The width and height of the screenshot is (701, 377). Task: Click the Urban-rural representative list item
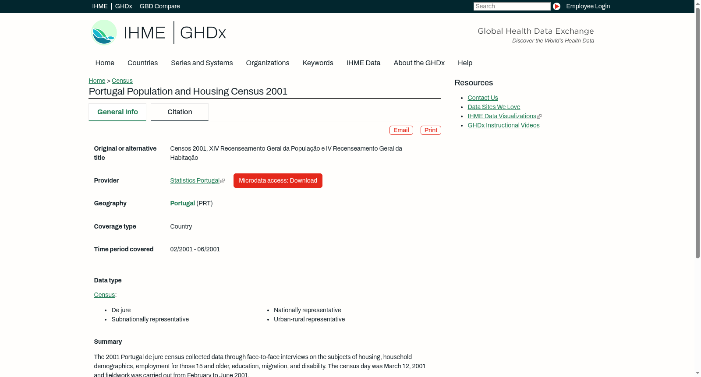pos(309,319)
